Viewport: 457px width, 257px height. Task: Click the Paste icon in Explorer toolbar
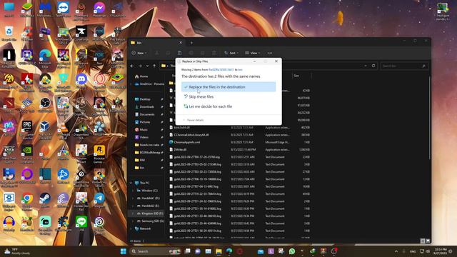[179, 53]
